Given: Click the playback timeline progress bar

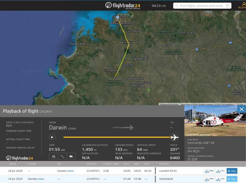Looking at the screenshot, I should tap(116, 137).
